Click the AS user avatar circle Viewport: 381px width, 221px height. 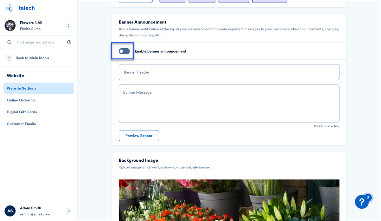click(10, 211)
